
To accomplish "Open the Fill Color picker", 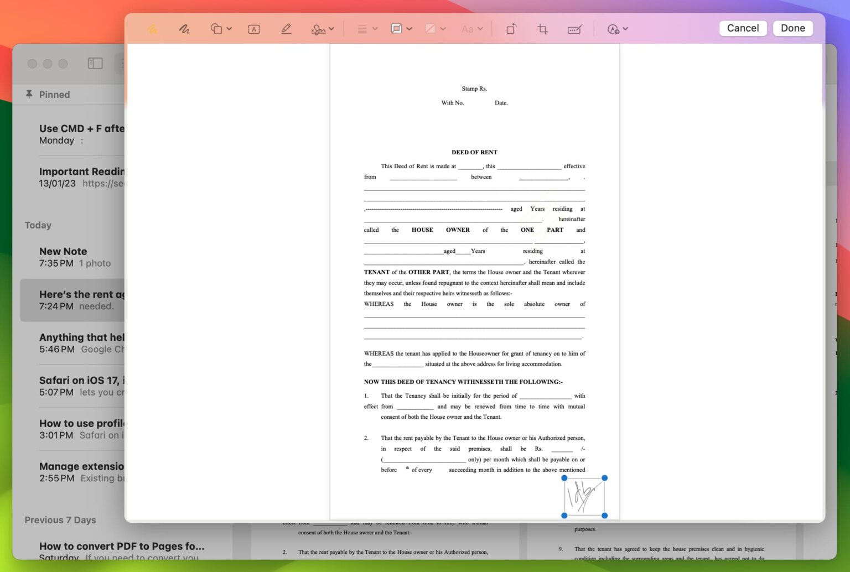I will coord(436,29).
